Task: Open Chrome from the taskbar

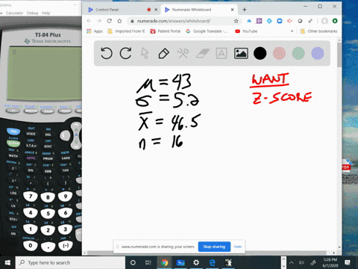Action: pos(164,262)
